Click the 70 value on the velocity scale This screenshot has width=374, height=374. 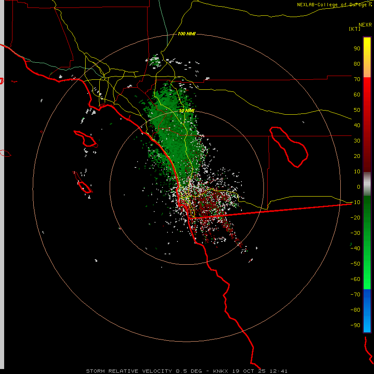pos(357,79)
